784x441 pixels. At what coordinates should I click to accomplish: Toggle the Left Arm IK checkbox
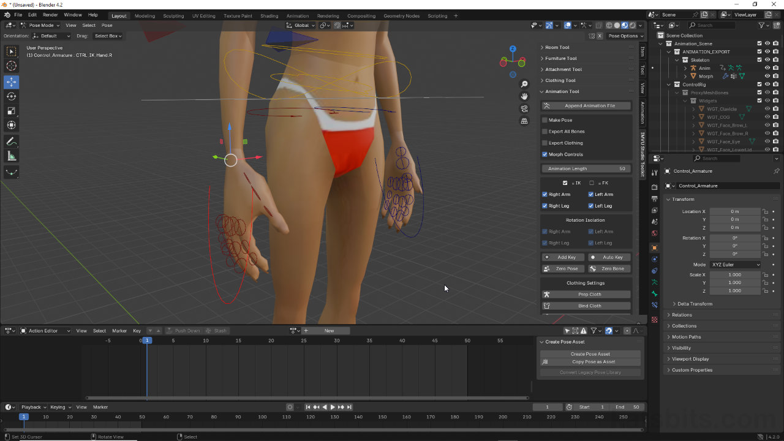click(x=591, y=194)
